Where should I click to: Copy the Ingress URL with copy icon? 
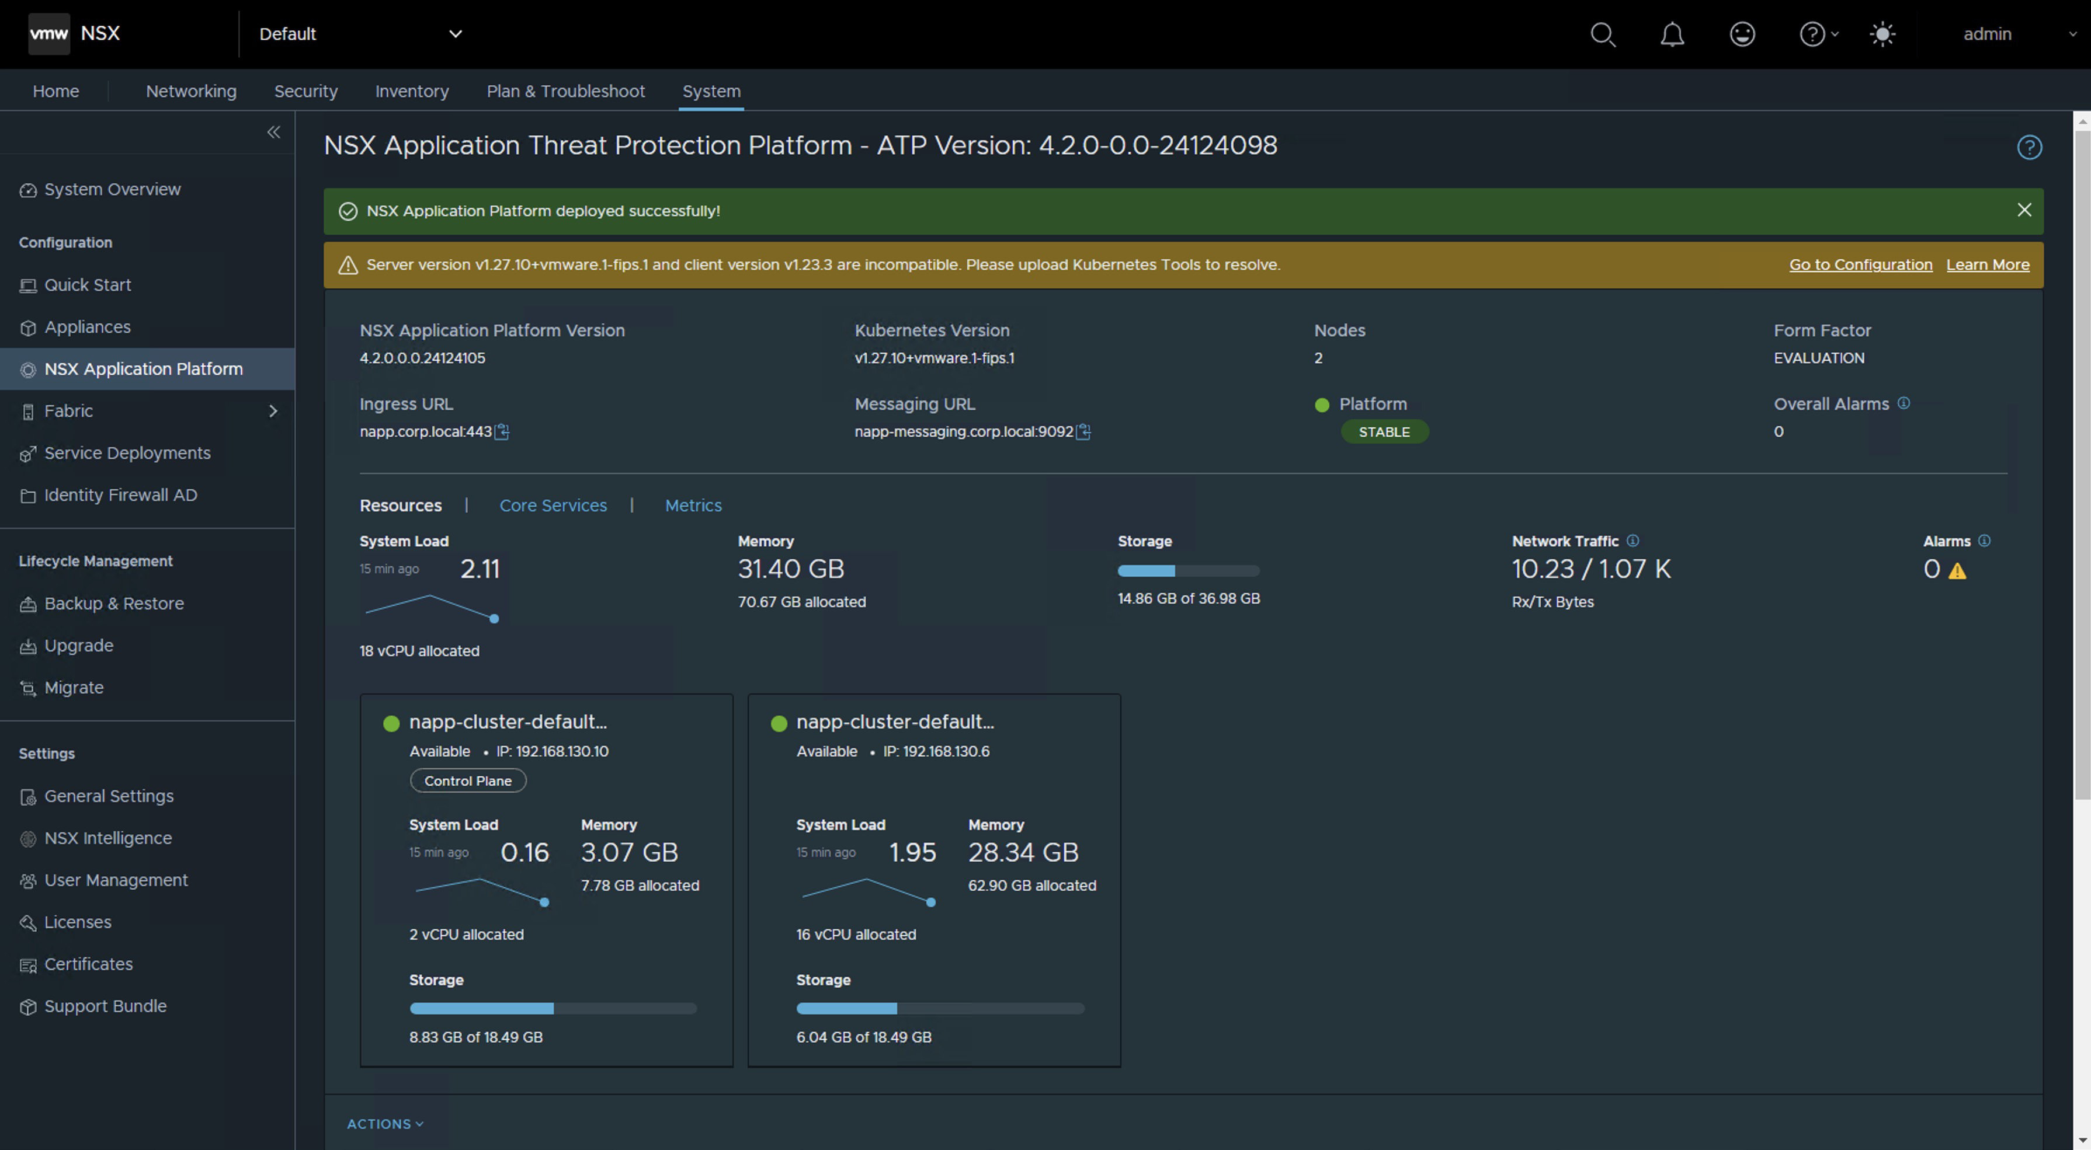coord(502,431)
